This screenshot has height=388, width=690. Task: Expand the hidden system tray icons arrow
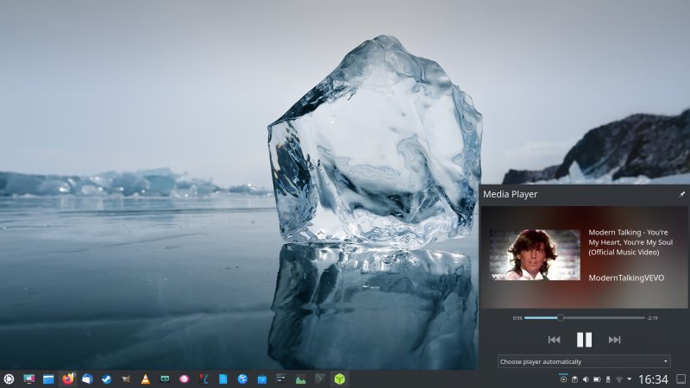point(629,379)
